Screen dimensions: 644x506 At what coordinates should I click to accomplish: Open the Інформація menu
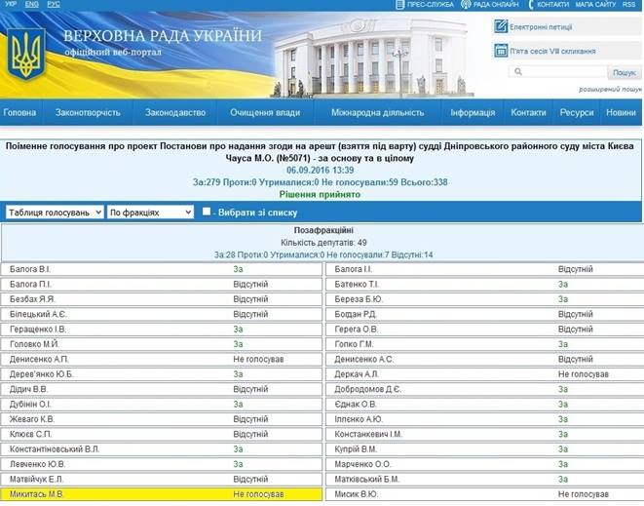(473, 112)
